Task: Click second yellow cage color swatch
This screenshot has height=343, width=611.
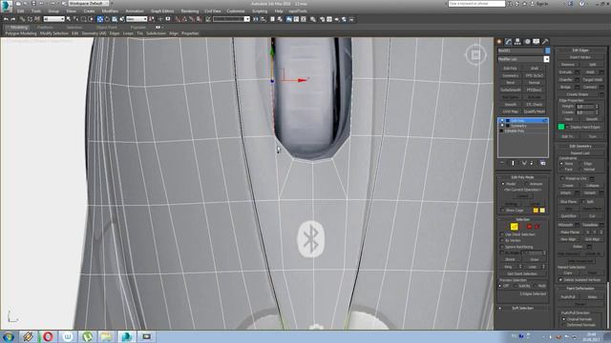Action: click(542, 211)
